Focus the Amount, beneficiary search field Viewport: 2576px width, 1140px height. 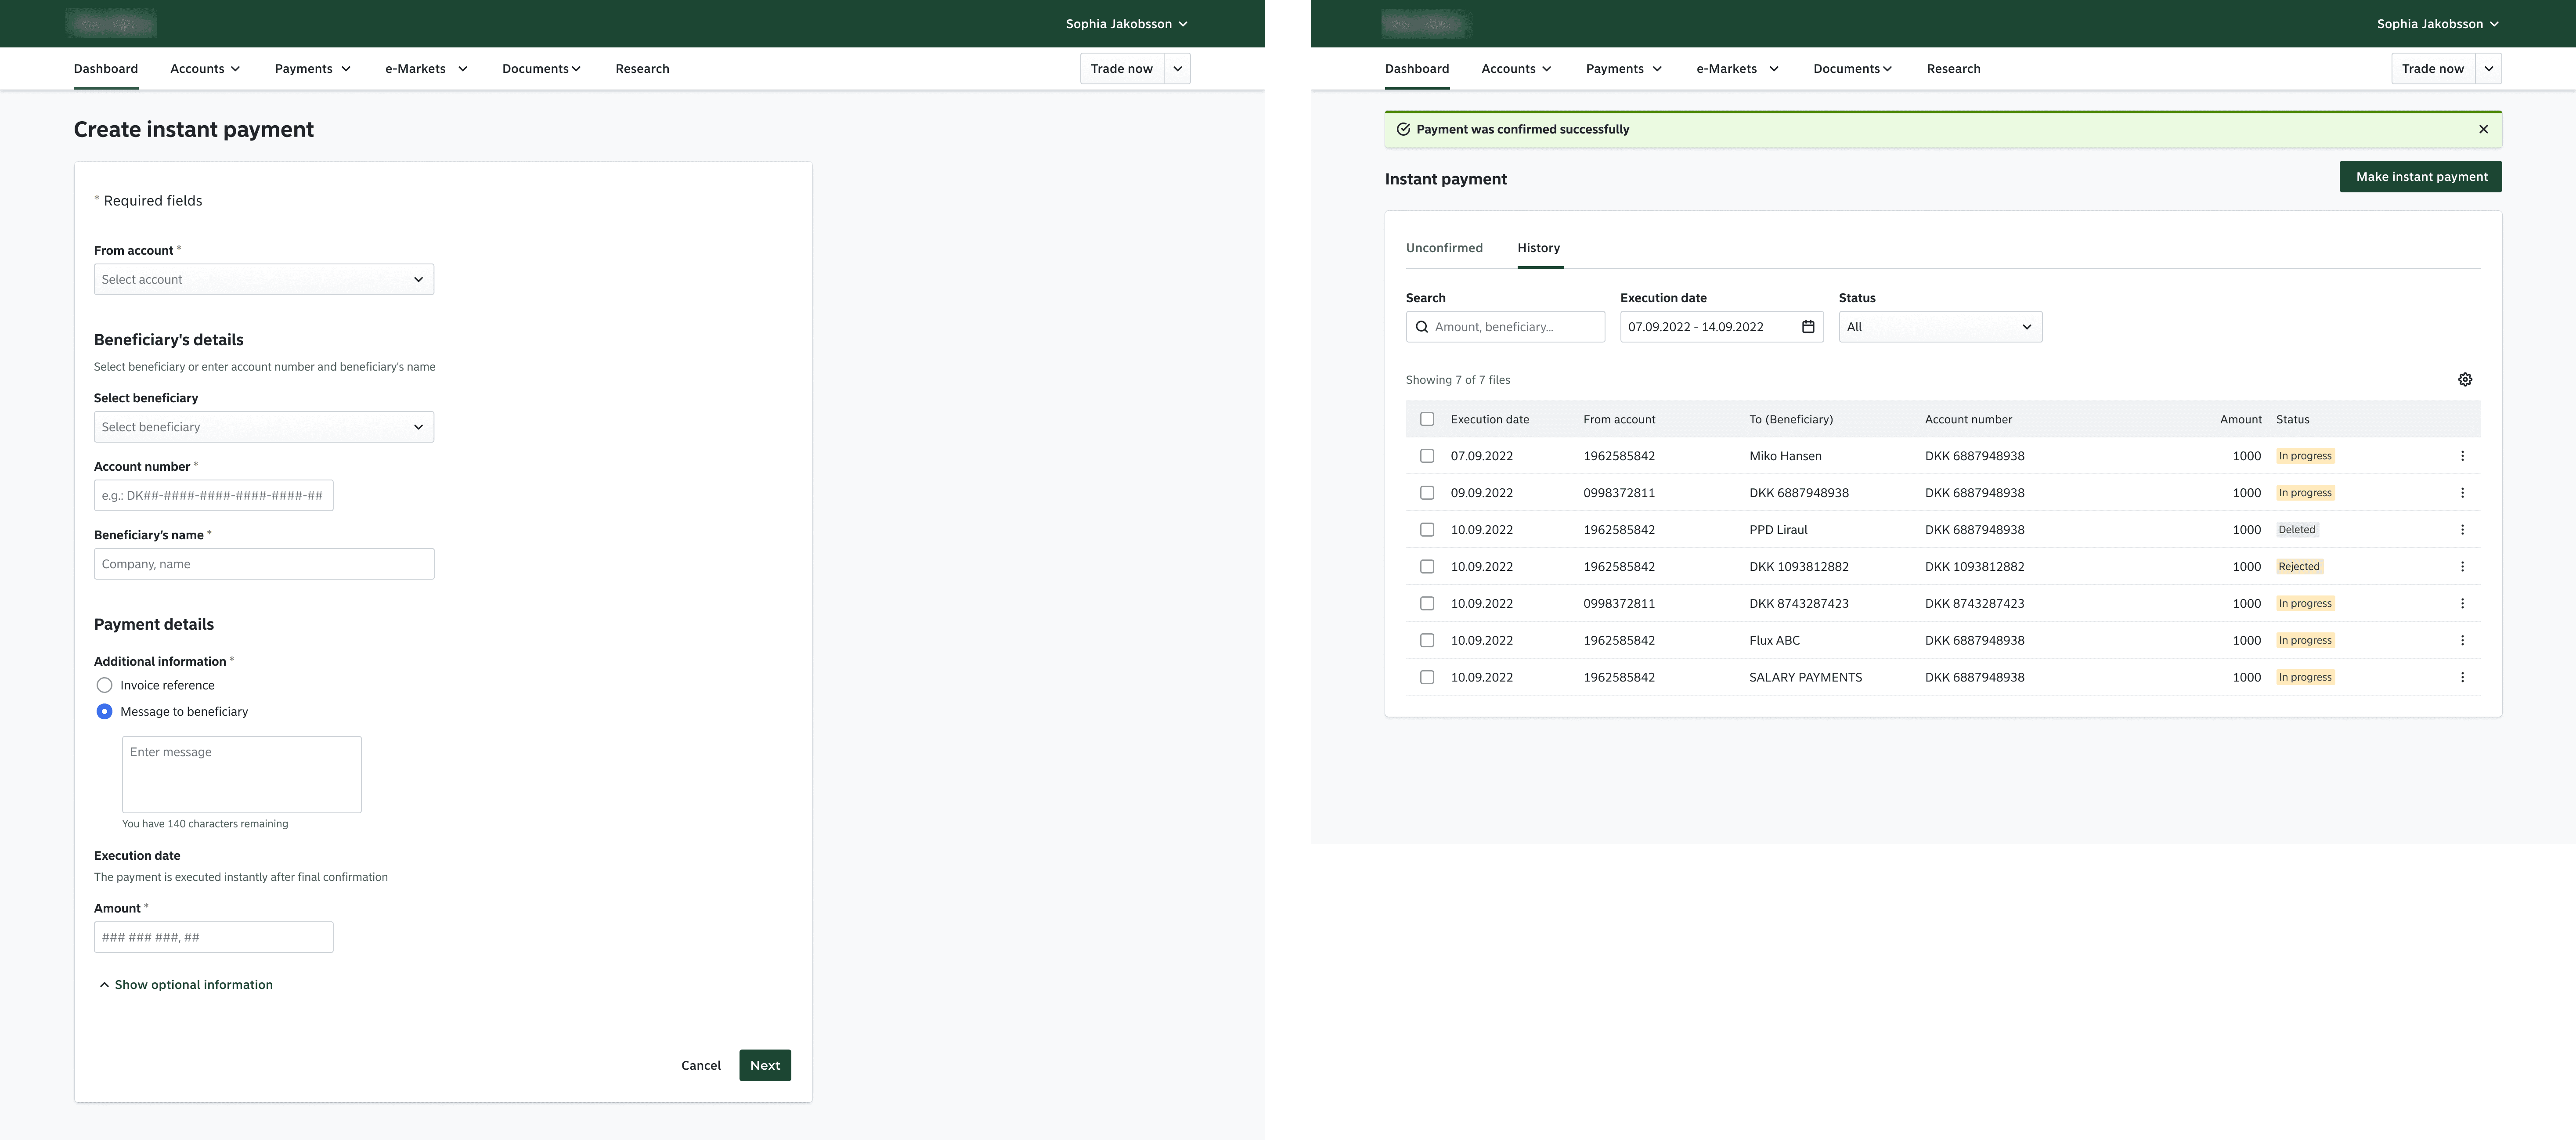1505,327
